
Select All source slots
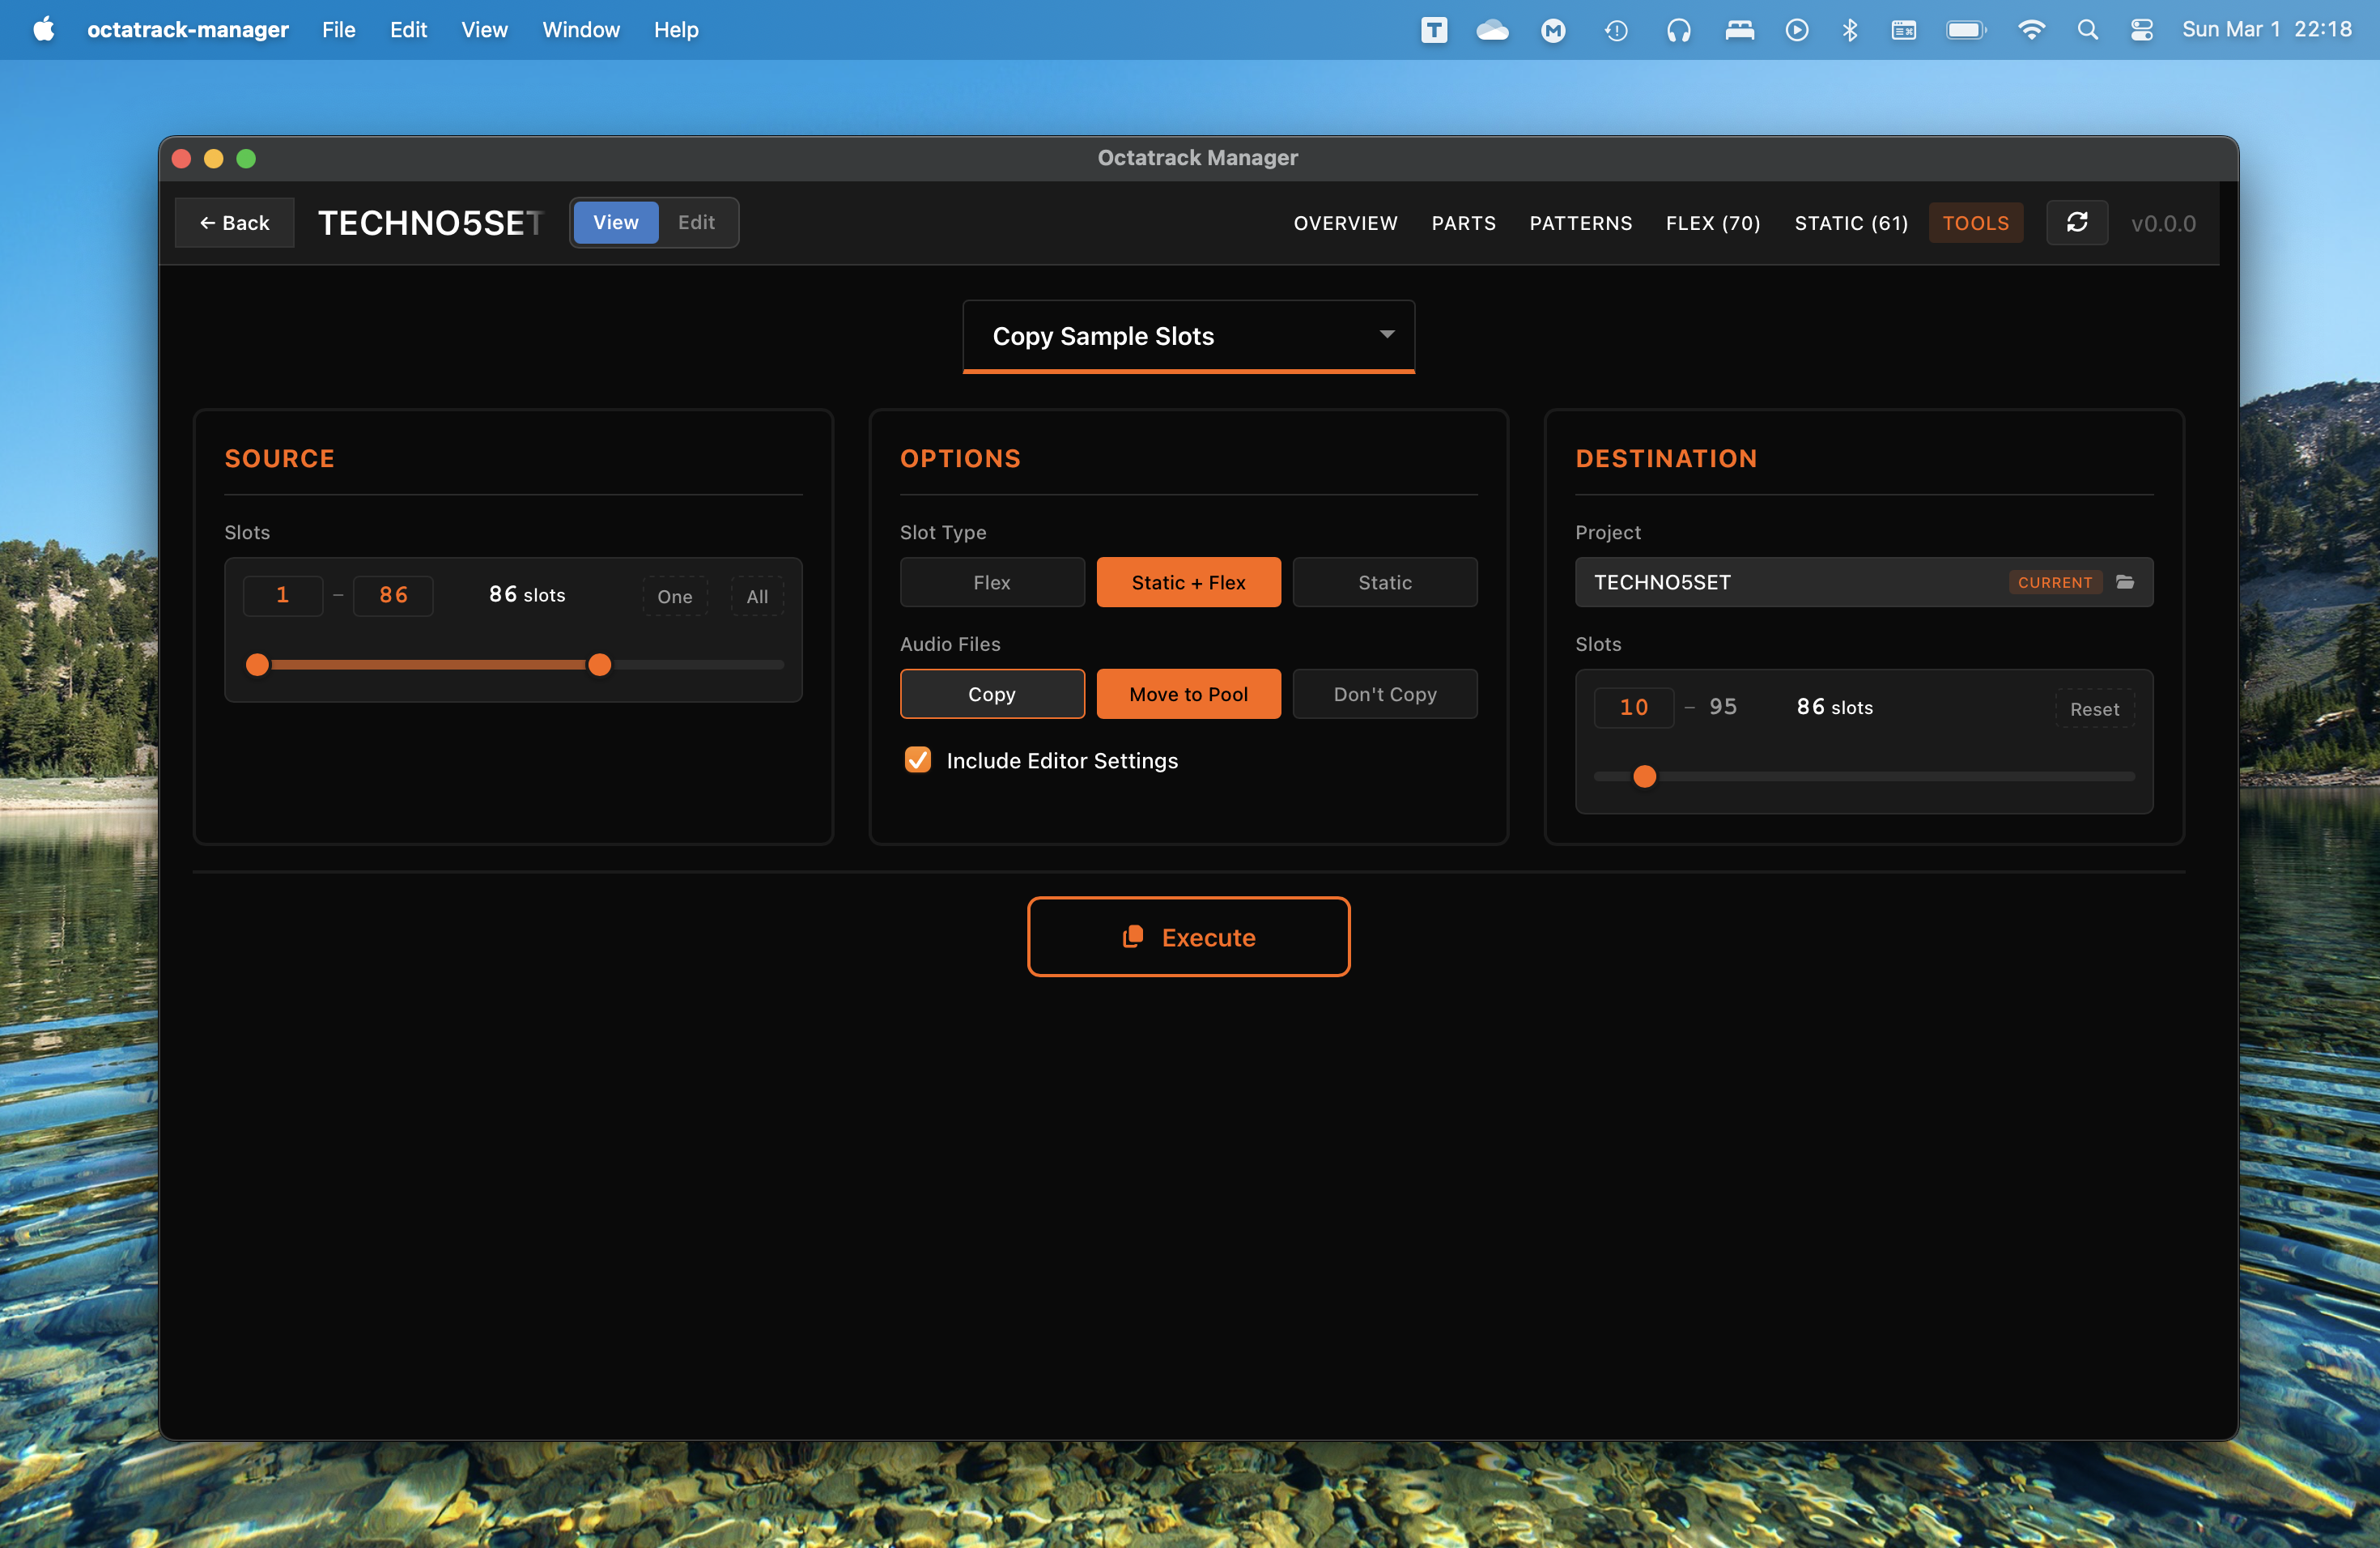coord(756,595)
